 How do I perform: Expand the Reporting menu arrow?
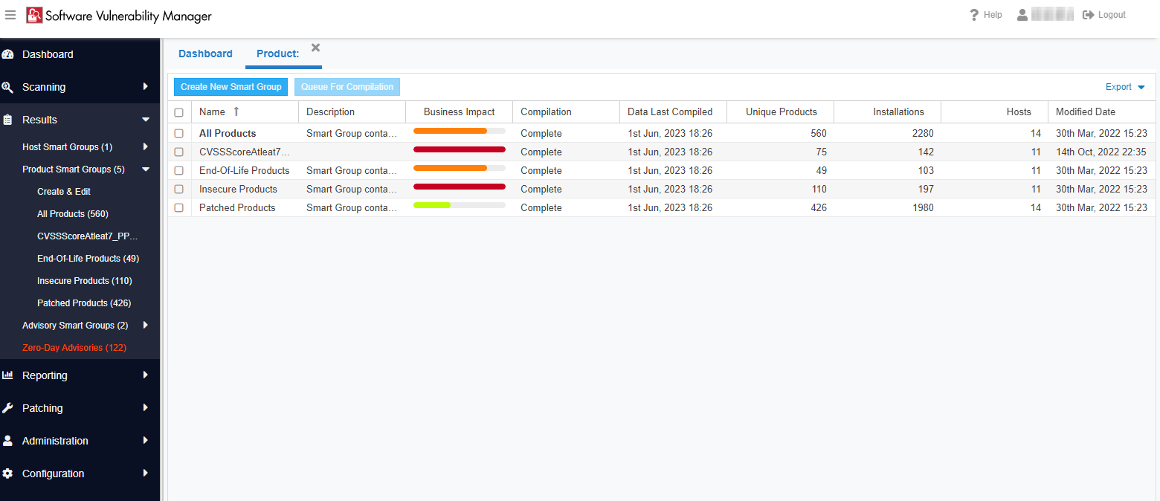(x=146, y=375)
